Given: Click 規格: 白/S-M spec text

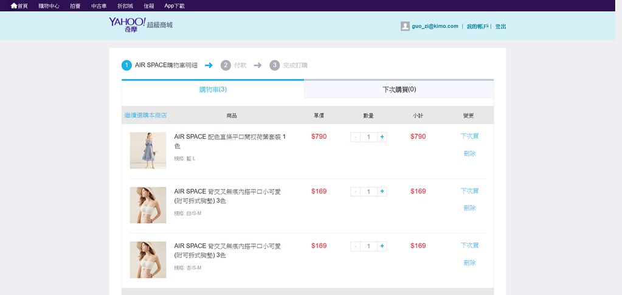Looking at the screenshot, I should (x=188, y=213).
